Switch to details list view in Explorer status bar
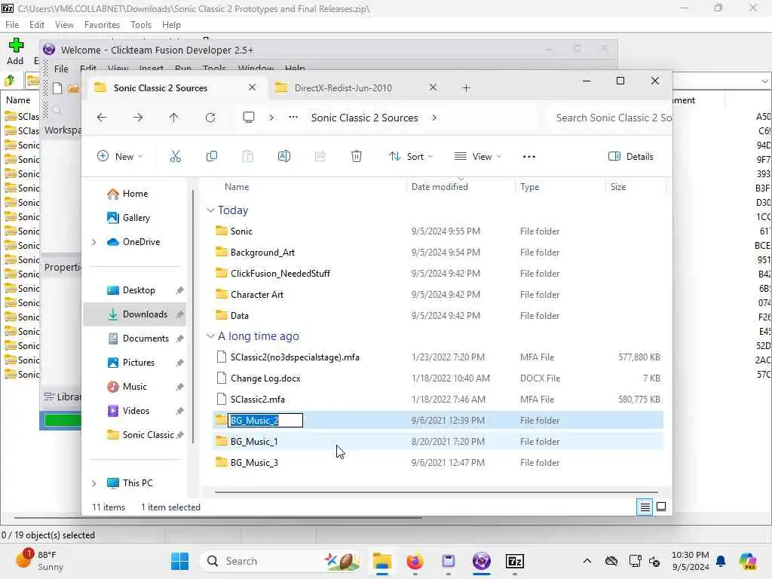772x579 pixels. point(645,507)
